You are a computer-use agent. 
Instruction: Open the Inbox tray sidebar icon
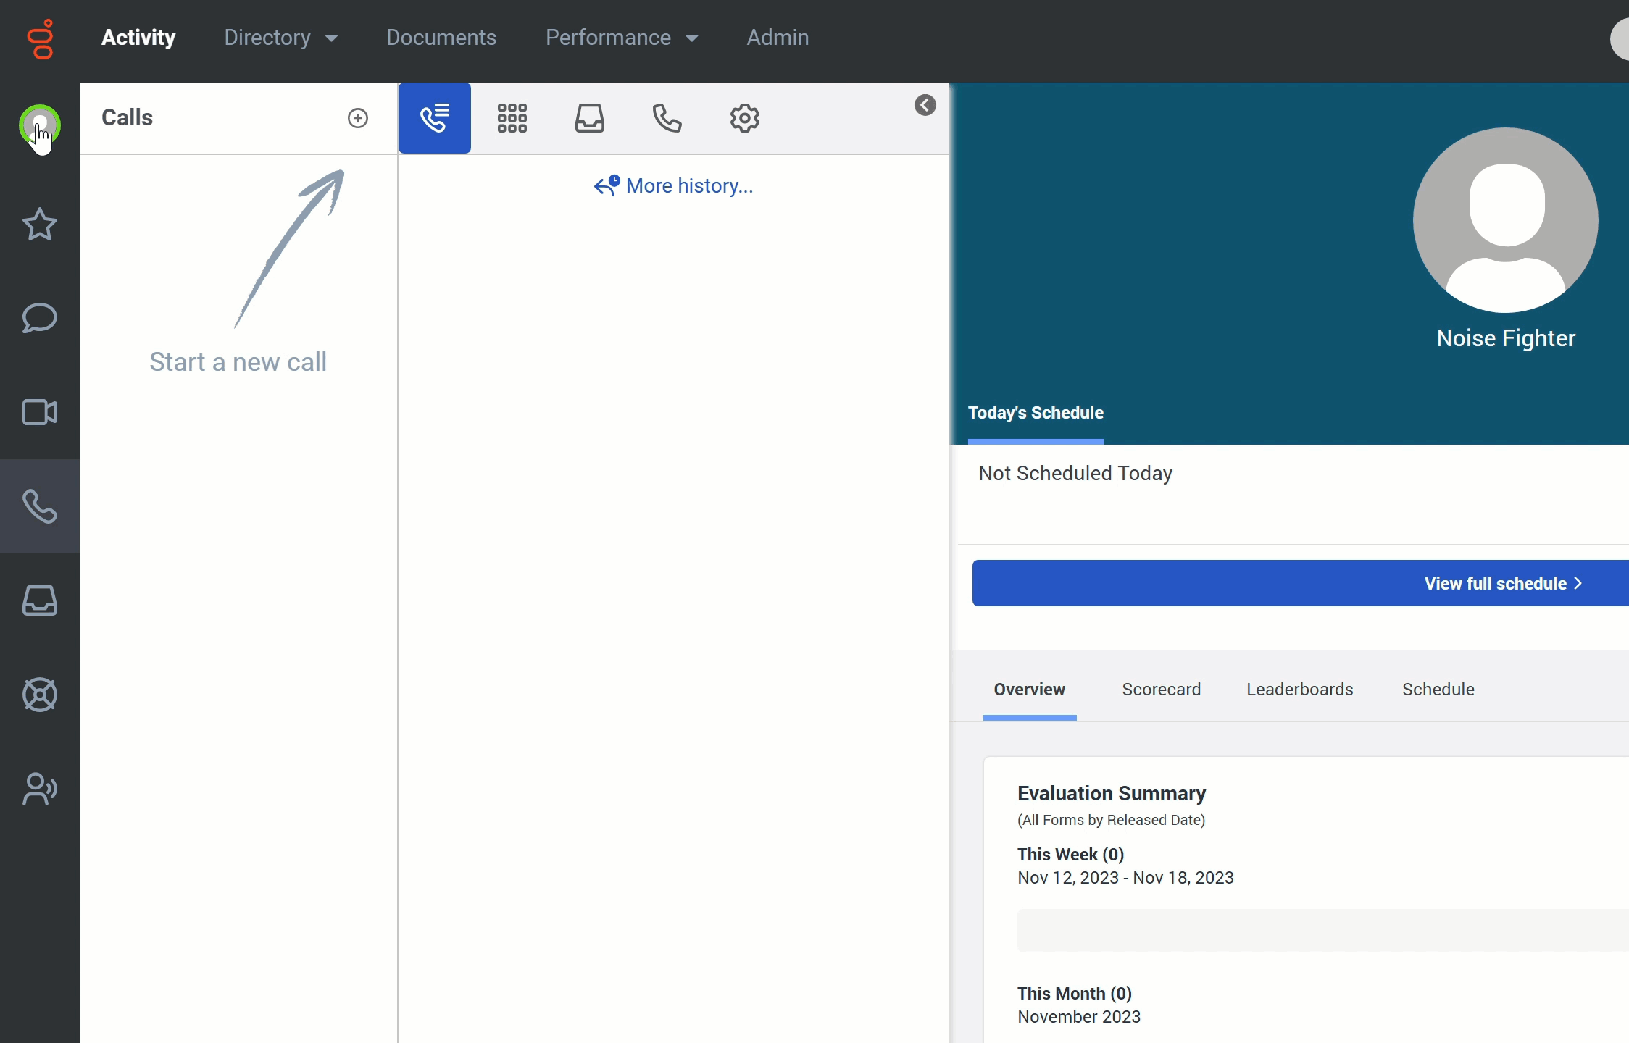40,600
